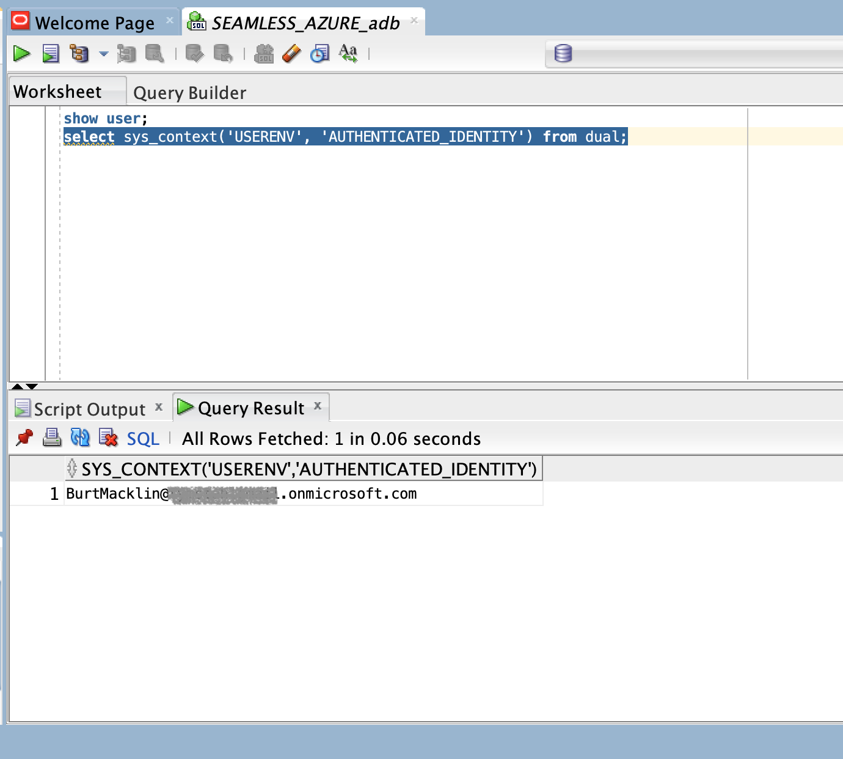Open the explain plan dropdown arrow
Screen dimensions: 843x759
point(103,54)
